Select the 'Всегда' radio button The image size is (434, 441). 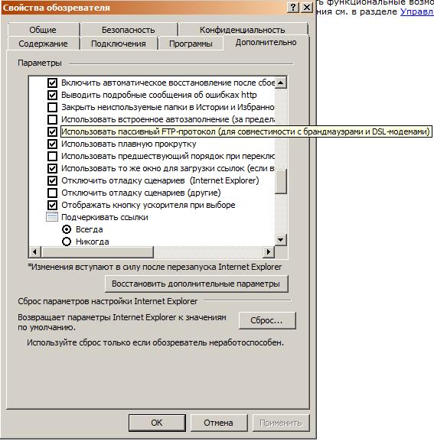[x=67, y=229]
